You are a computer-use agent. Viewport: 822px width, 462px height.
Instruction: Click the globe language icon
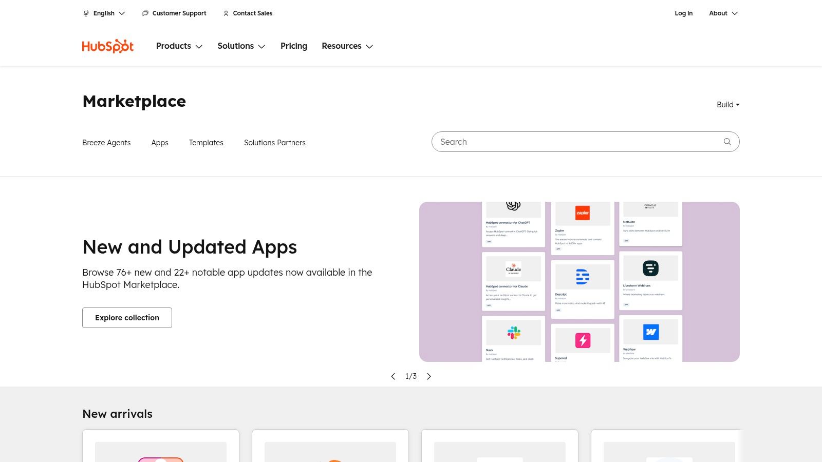pyautogui.click(x=85, y=13)
